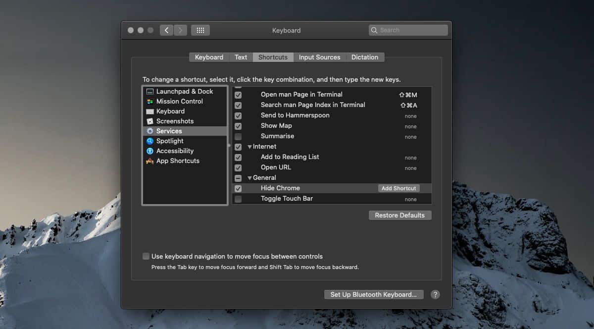Collapse the General group triangle
594x329 pixels.
point(250,178)
